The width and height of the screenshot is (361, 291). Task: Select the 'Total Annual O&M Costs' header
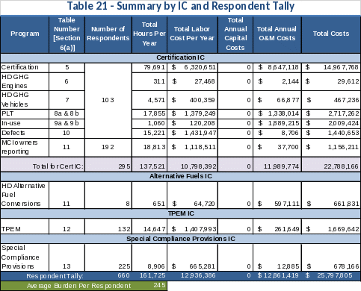point(277,34)
